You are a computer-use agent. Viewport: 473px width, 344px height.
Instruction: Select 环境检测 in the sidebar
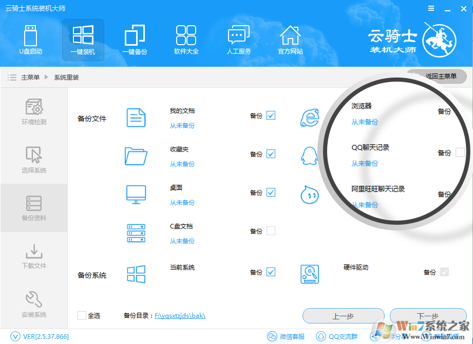pyautogui.click(x=33, y=111)
